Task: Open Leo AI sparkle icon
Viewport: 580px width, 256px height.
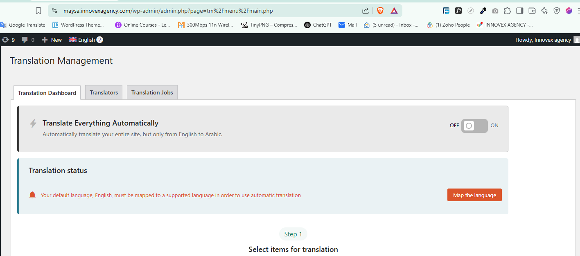Action: pos(544,11)
